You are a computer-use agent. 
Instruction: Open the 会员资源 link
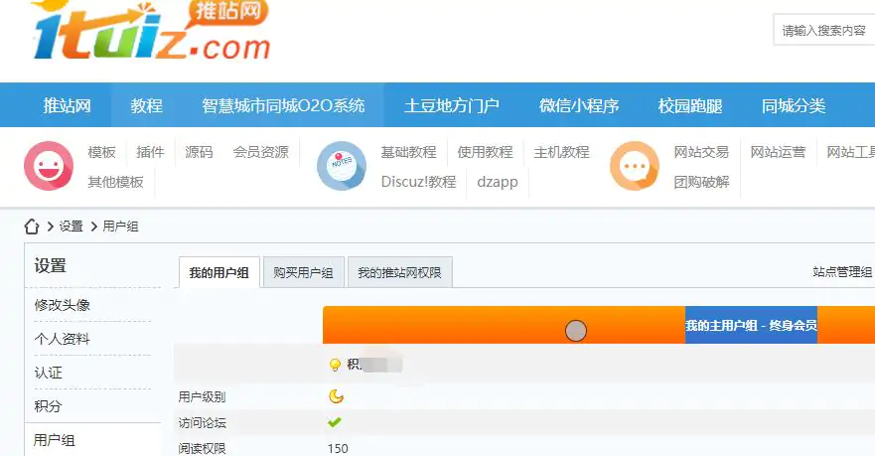[260, 152]
